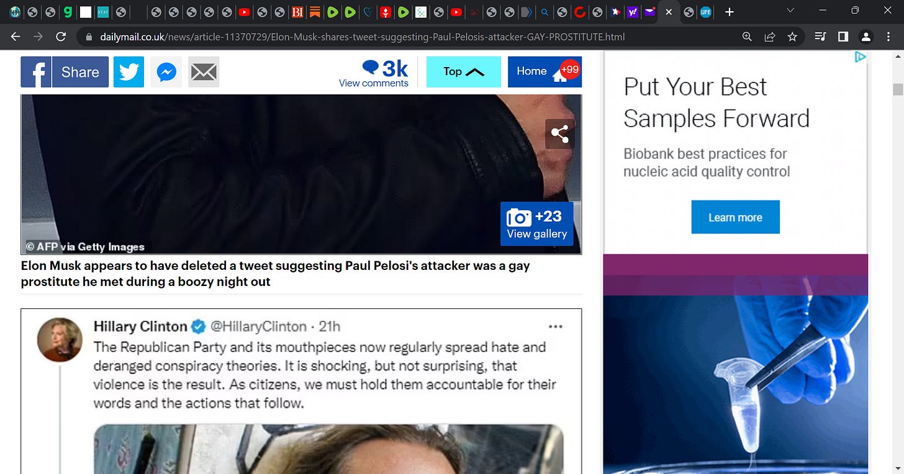Close the current active tab

[669, 12]
